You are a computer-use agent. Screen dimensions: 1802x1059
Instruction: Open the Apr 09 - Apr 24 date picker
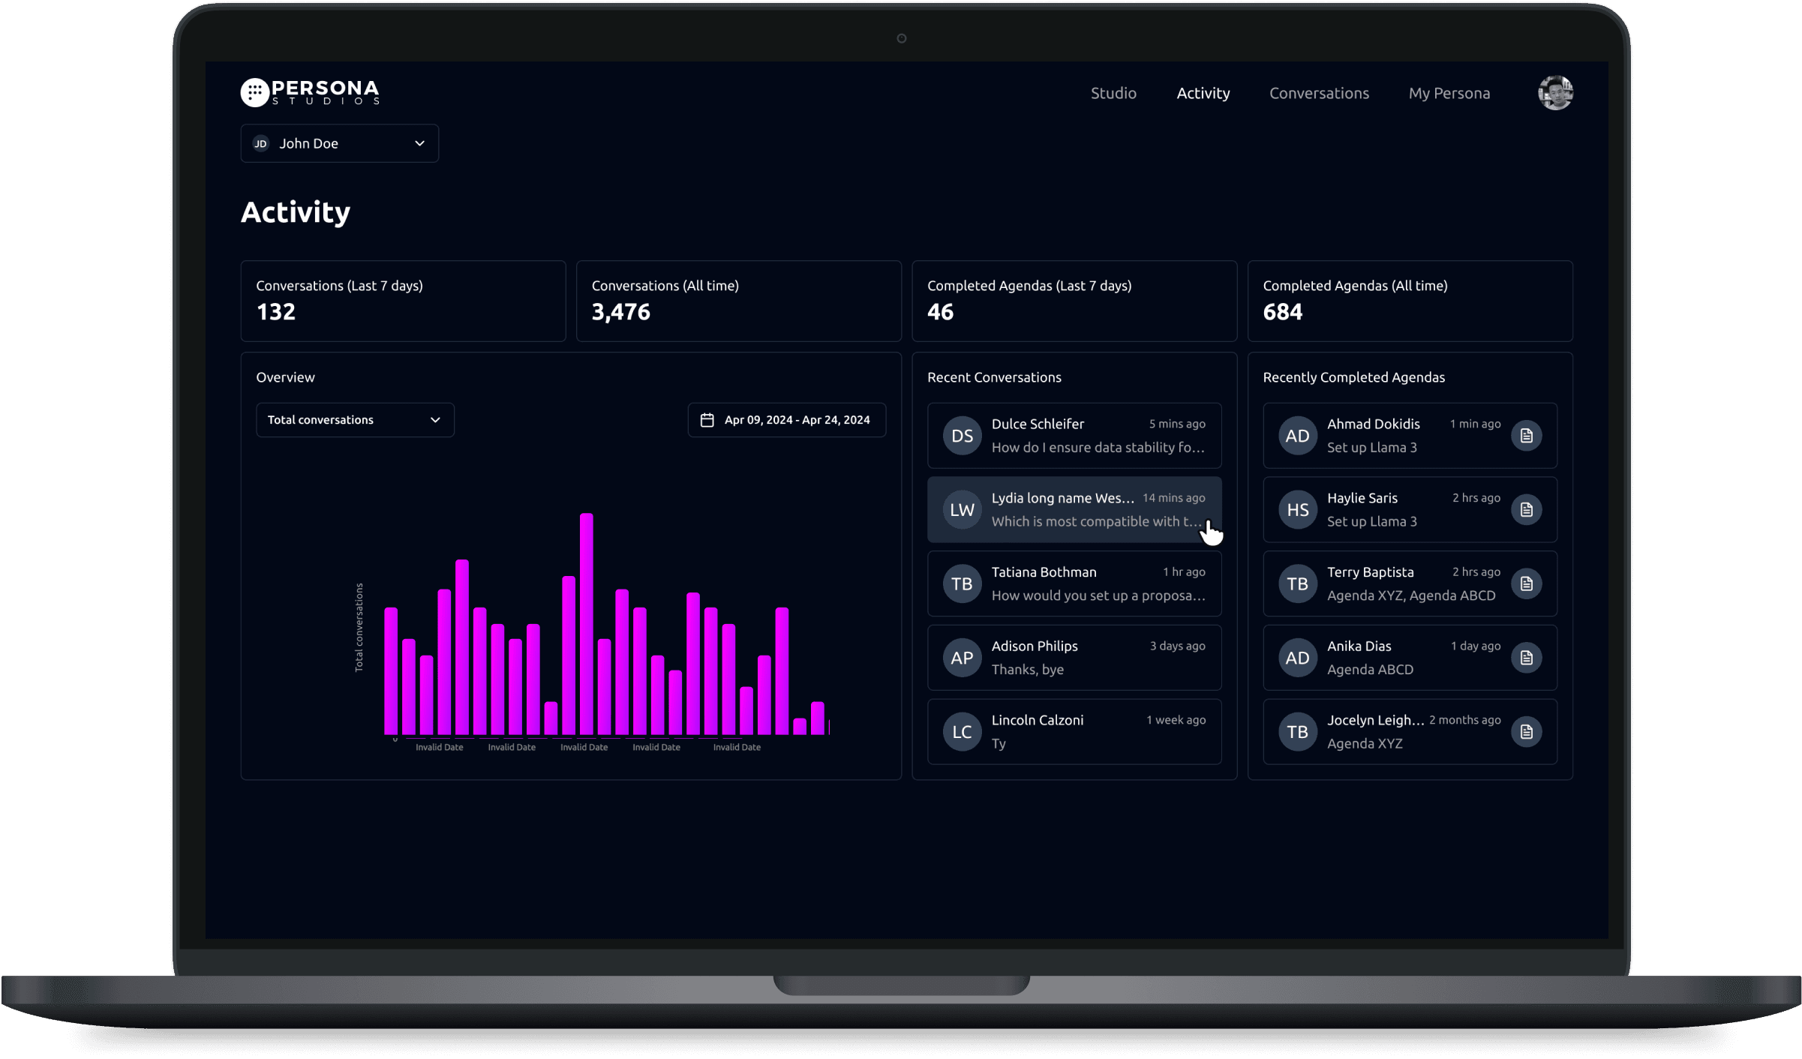pos(796,420)
